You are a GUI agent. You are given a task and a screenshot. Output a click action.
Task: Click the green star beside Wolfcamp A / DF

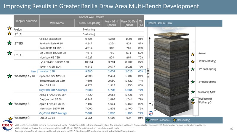[10, 76]
